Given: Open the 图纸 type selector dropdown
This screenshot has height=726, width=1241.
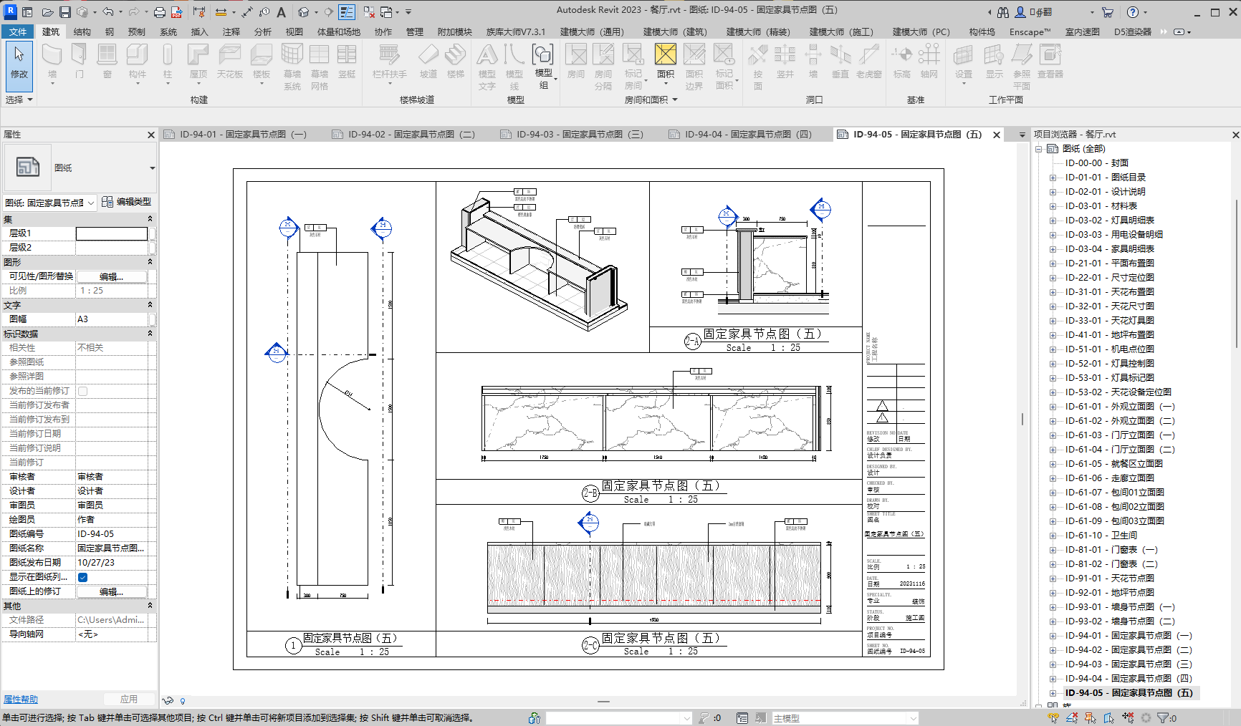Looking at the screenshot, I should [152, 168].
